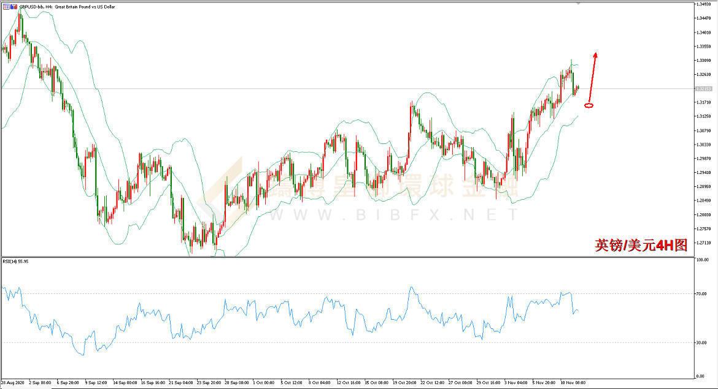Click the 14 Sep 00:00 time marker
Screen dimensions: 718x389
(125, 383)
